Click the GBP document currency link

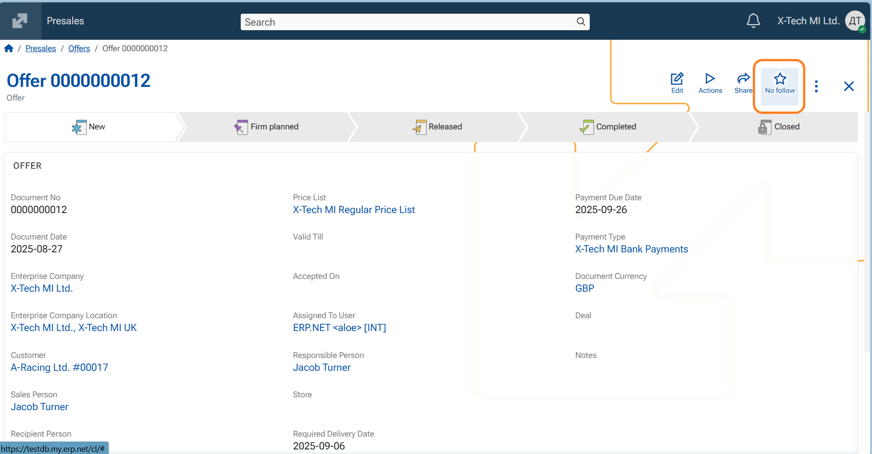584,288
